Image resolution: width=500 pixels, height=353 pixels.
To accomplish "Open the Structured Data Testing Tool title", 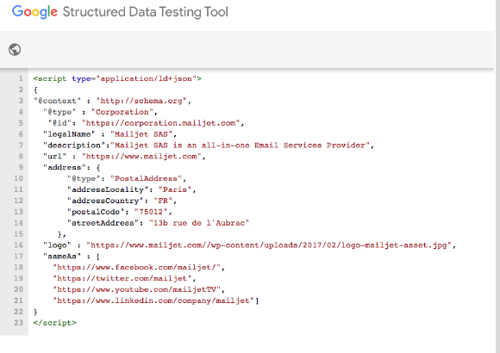I will point(146,12).
